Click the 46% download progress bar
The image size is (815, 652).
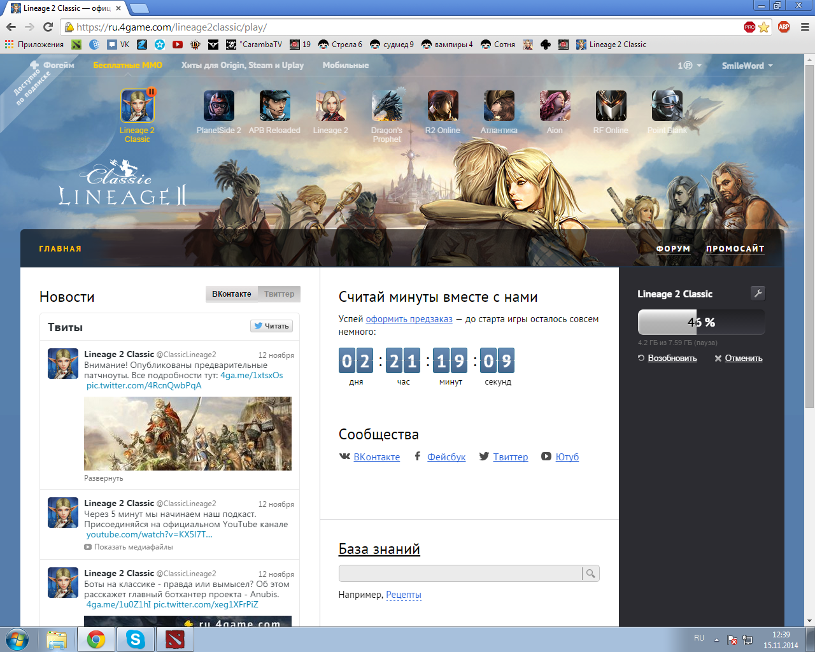pos(702,322)
